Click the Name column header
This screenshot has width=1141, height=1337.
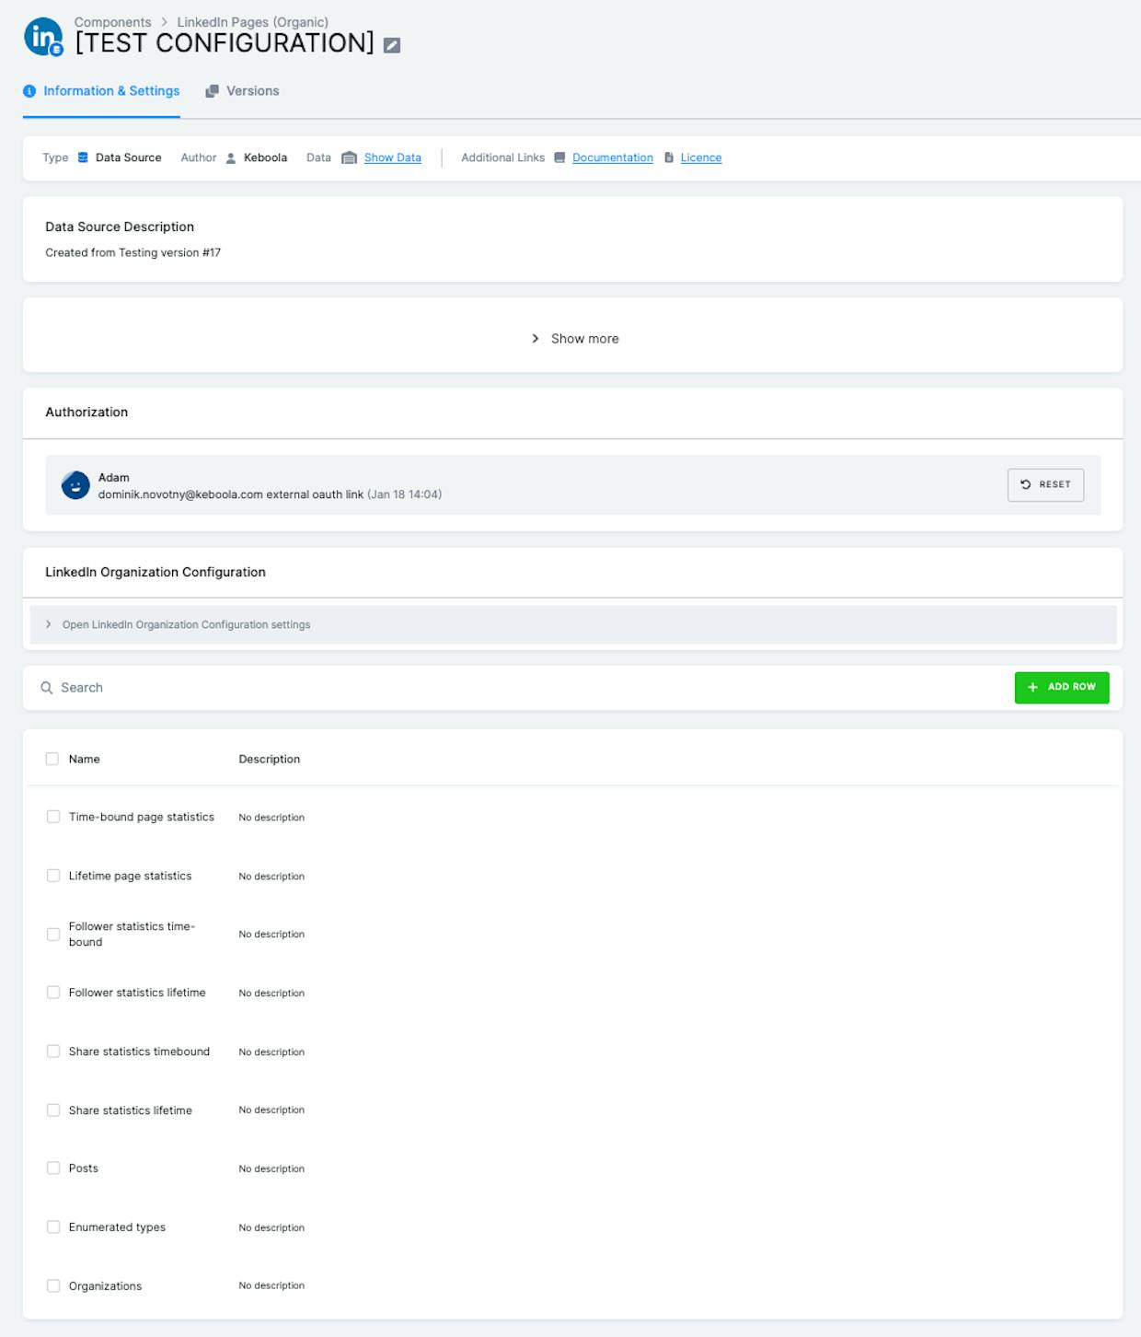coord(85,759)
